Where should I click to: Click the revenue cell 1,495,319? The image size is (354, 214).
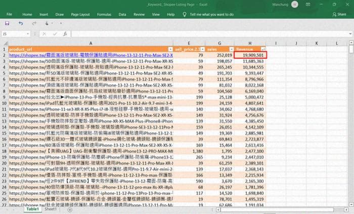250,199
